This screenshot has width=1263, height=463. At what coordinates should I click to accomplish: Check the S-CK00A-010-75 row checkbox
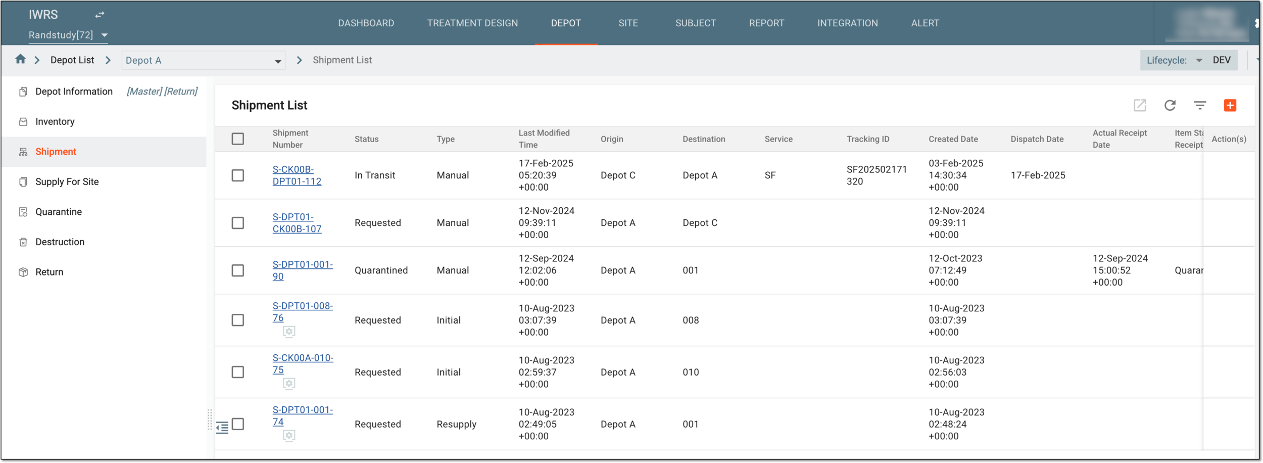pos(238,372)
